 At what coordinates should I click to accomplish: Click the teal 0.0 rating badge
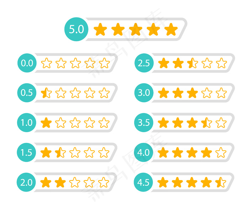[x=27, y=63]
